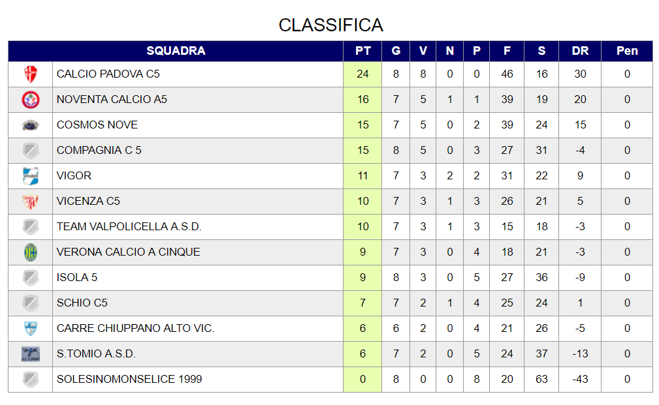The width and height of the screenshot is (659, 405).
Task: Click the CLASSIFICA title heading
Action: [330, 25]
